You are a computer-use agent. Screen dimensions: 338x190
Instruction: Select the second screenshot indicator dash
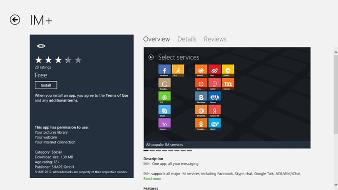pyautogui.click(x=152, y=151)
